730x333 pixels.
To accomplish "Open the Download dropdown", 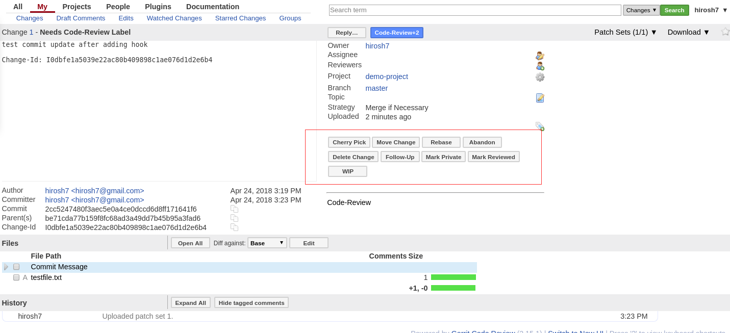I will coord(689,32).
